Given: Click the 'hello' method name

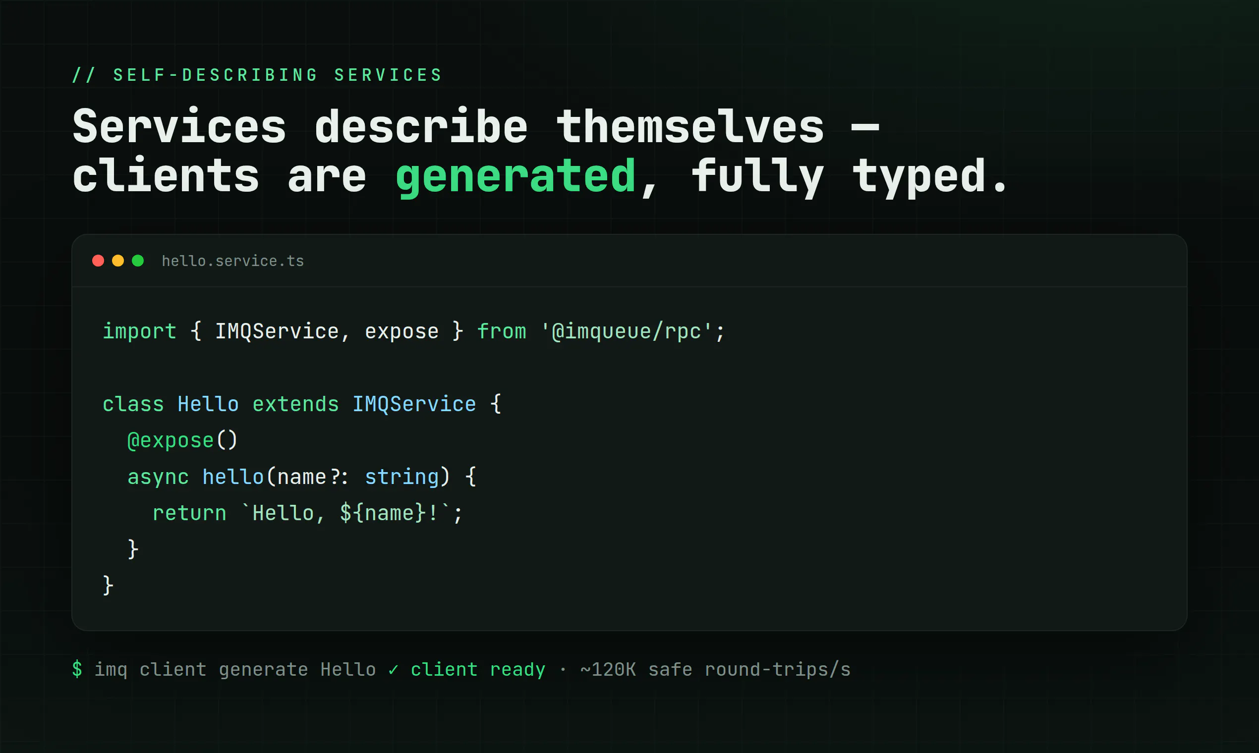Looking at the screenshot, I should click(x=232, y=477).
